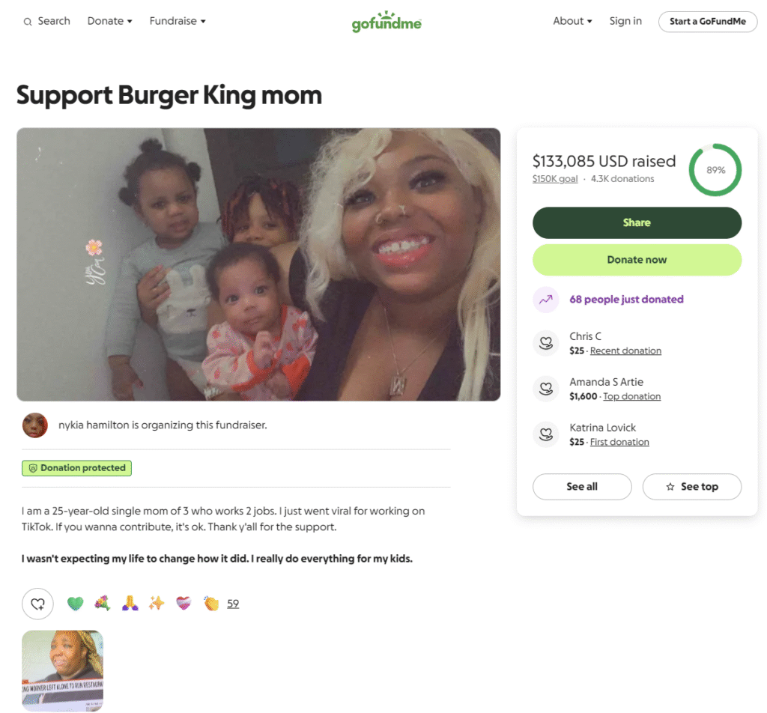Open the news video thumbnail
This screenshot has width=767, height=713.
tap(63, 671)
